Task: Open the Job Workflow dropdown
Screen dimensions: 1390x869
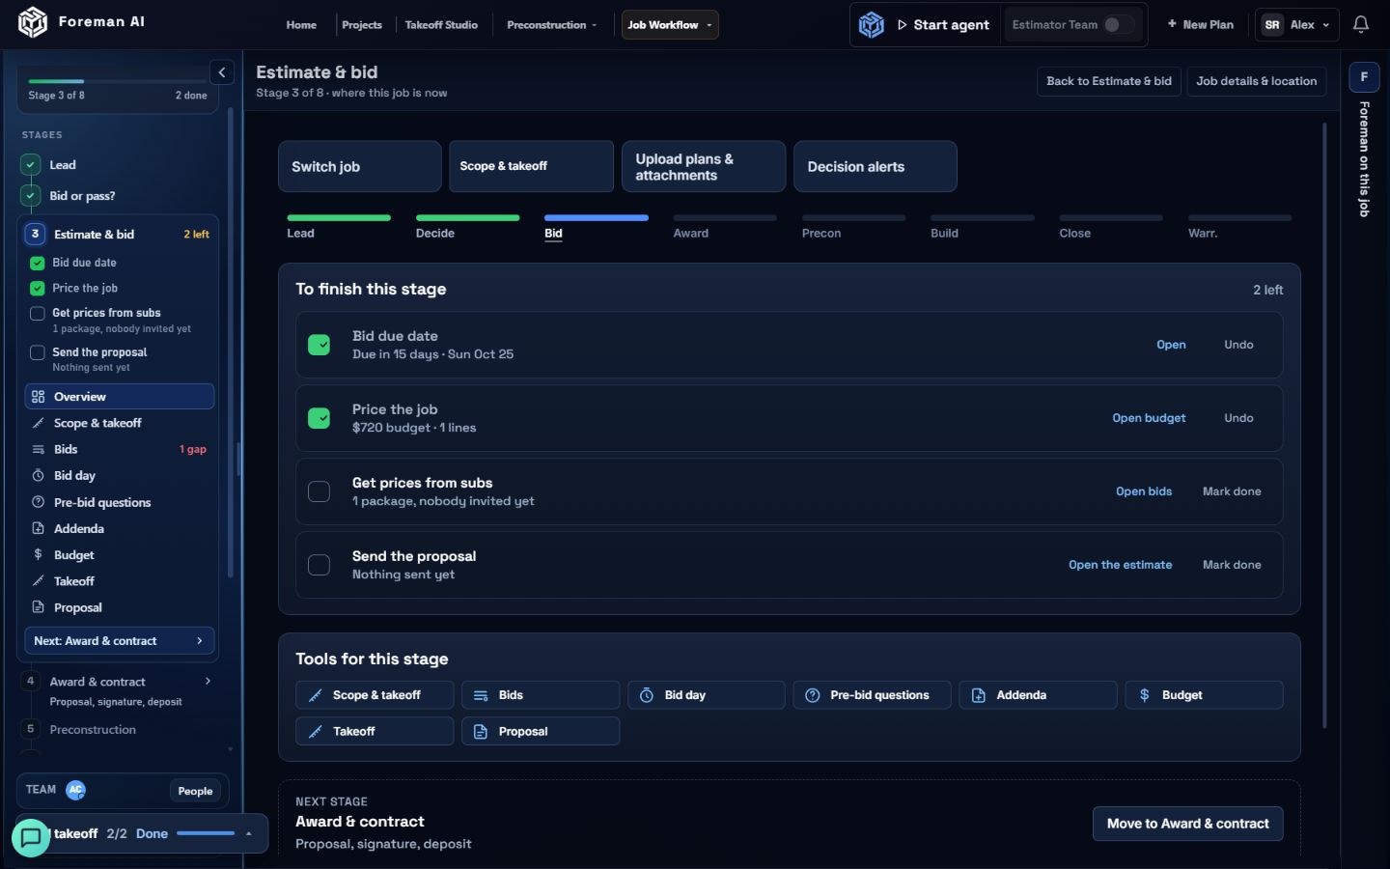Action: click(x=670, y=25)
